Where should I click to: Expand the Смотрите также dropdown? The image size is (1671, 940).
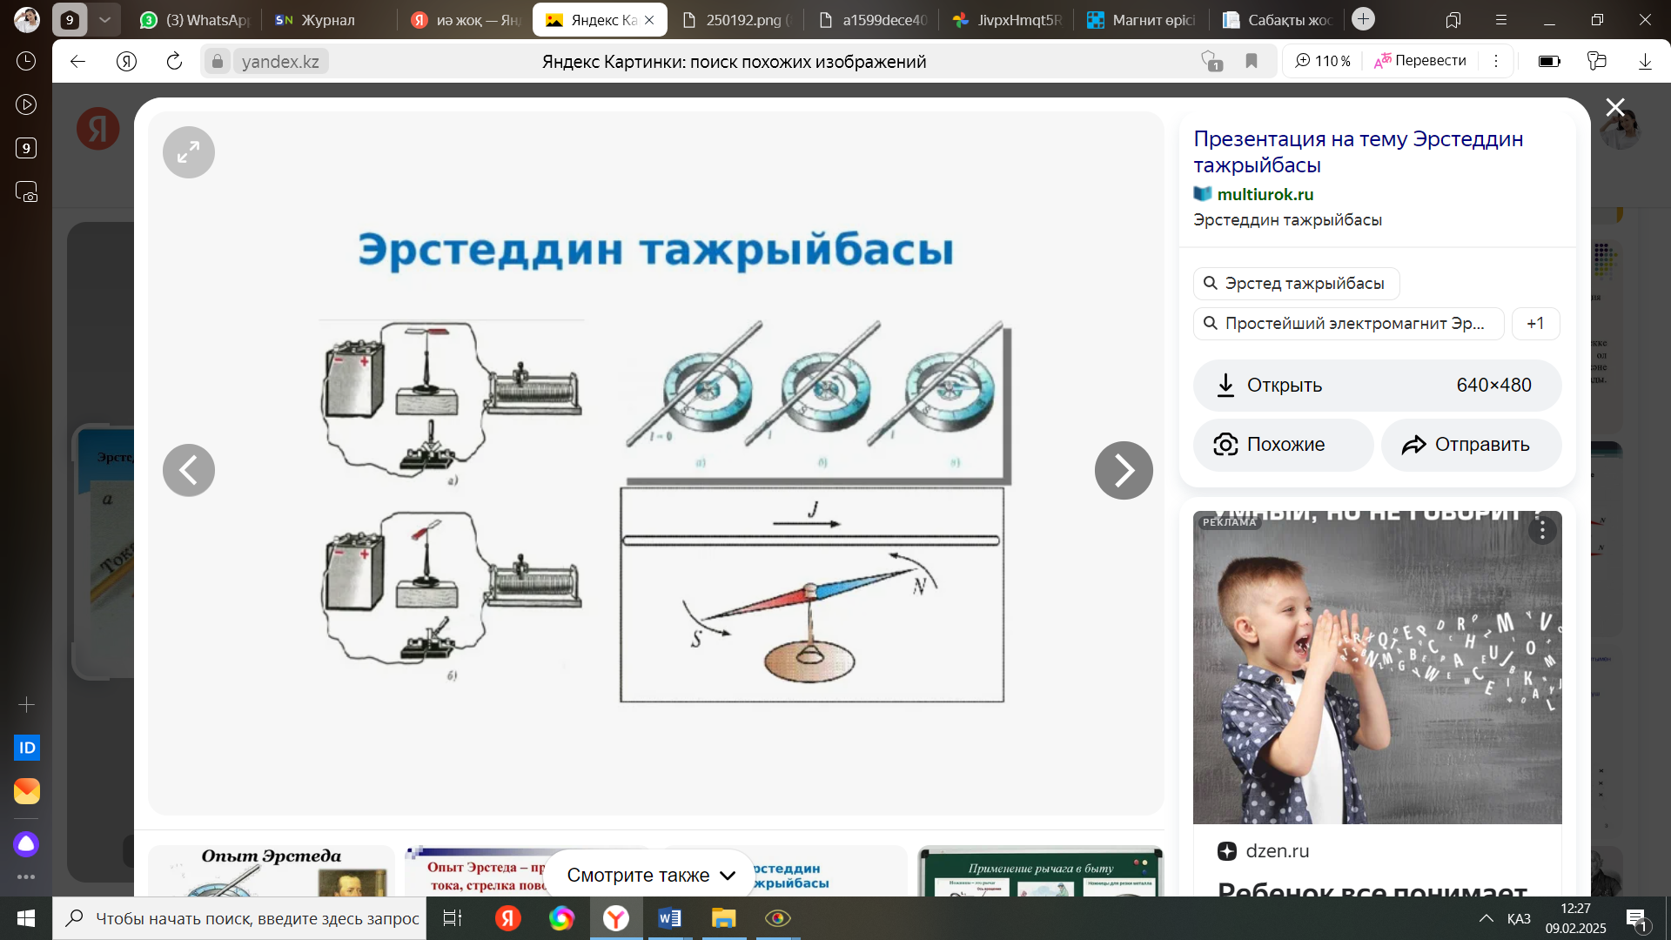[650, 875]
